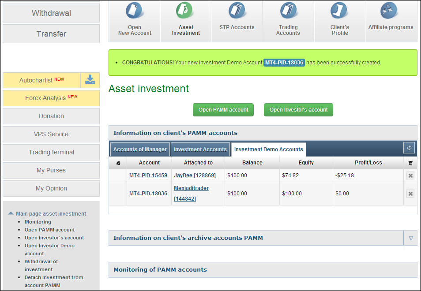Open Autochartist NEW sidebar item
Screen dimensions: 421x291
point(41,80)
